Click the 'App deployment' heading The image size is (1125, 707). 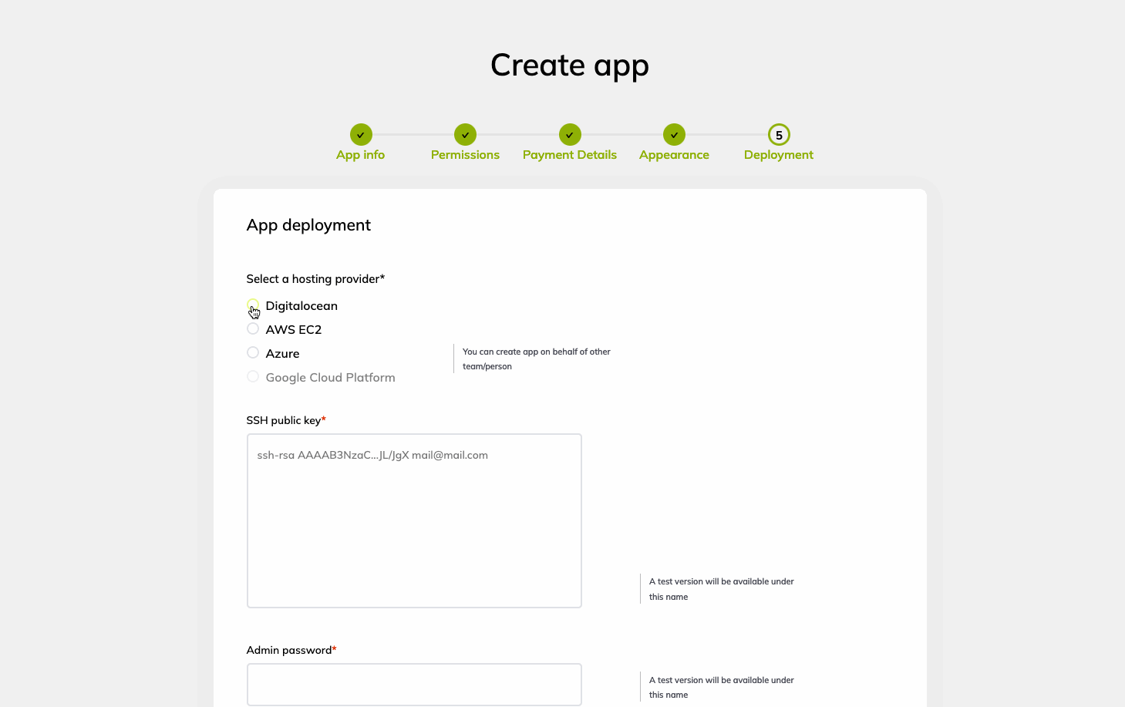coord(308,225)
